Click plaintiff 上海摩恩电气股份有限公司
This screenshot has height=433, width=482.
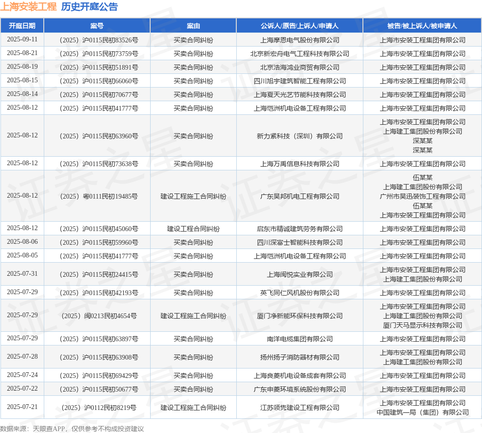click(x=300, y=40)
